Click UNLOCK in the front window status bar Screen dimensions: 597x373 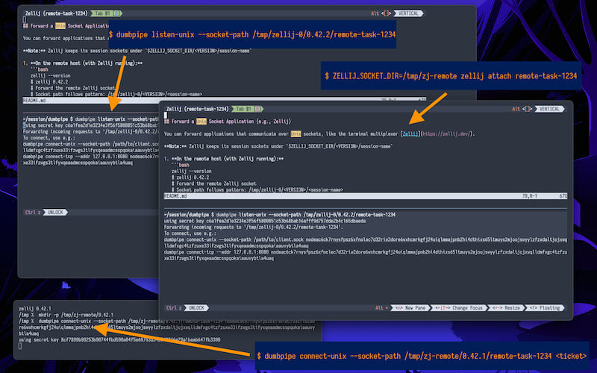196,307
